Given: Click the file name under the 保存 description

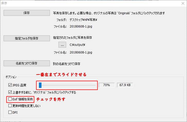Looking at the screenshot, I should coord(81,26).
